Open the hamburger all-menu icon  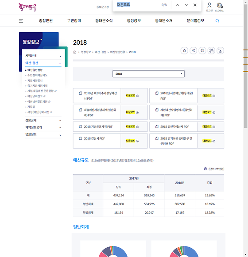click(x=21, y=21)
